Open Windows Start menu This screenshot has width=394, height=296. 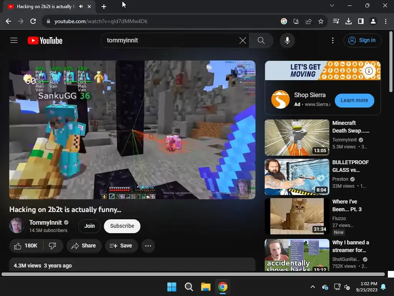(172, 287)
